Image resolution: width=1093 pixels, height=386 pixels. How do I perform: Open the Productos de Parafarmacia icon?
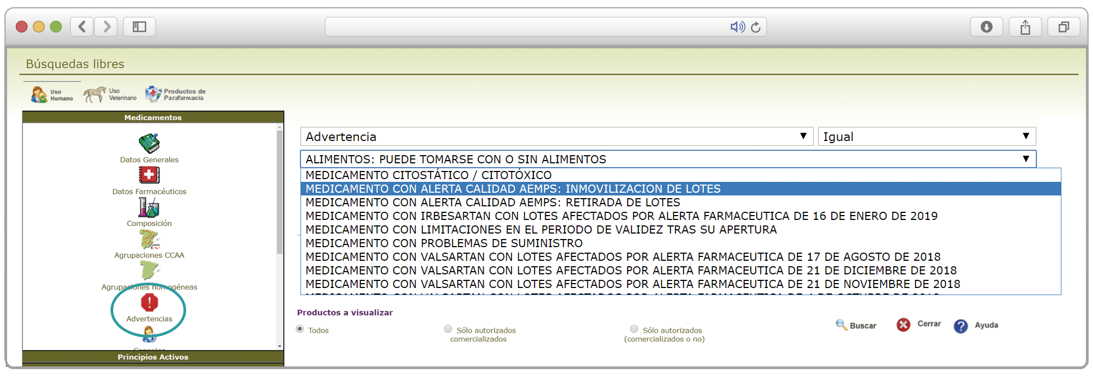(153, 94)
